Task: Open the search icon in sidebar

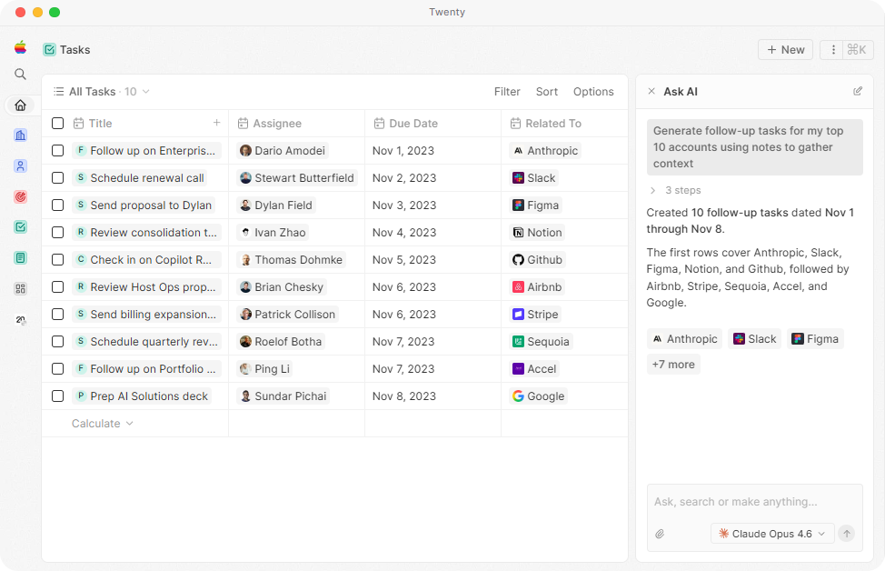Action: coord(20,74)
